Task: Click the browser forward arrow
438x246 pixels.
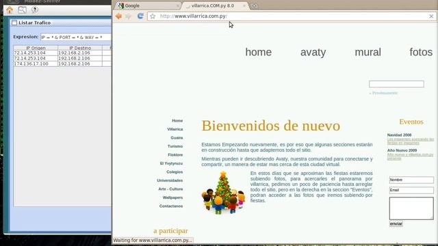Action: tap(129, 16)
